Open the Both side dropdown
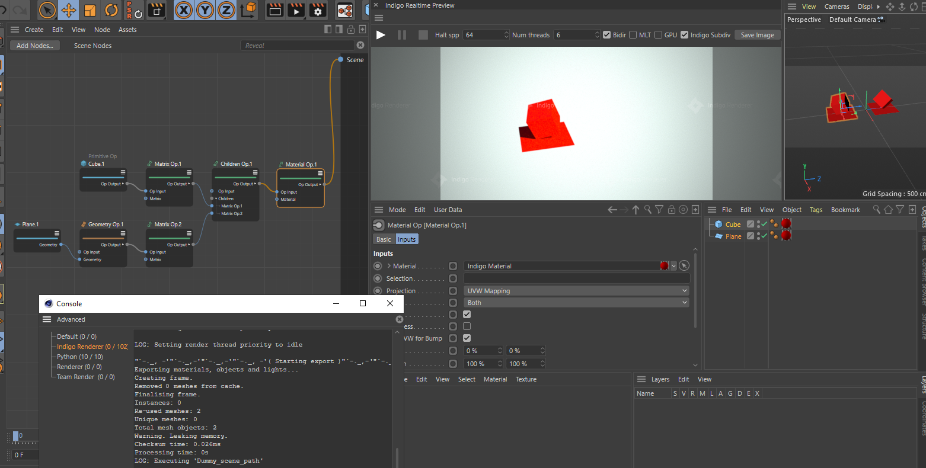926x468 pixels. (576, 303)
